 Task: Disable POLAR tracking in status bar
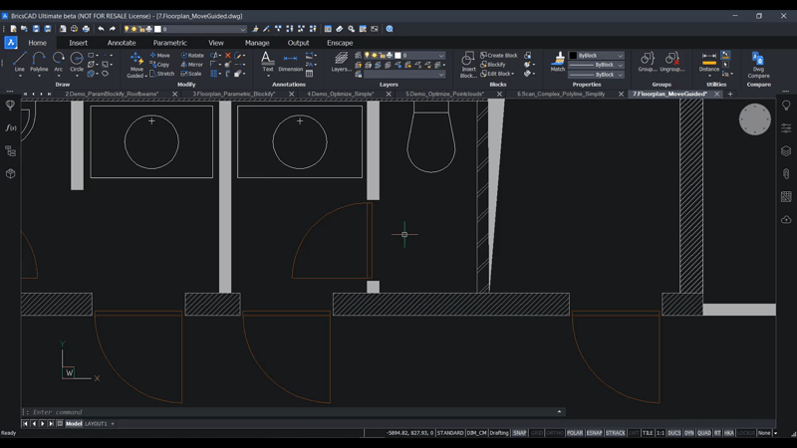575,433
